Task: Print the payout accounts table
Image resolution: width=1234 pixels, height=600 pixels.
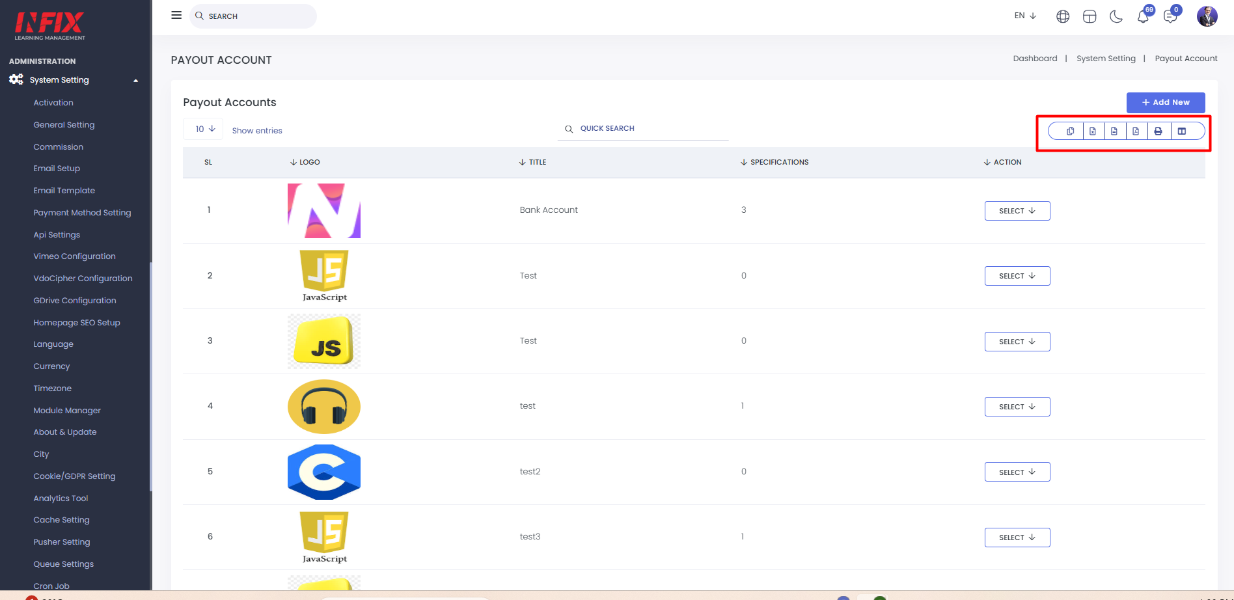Action: coord(1158,131)
